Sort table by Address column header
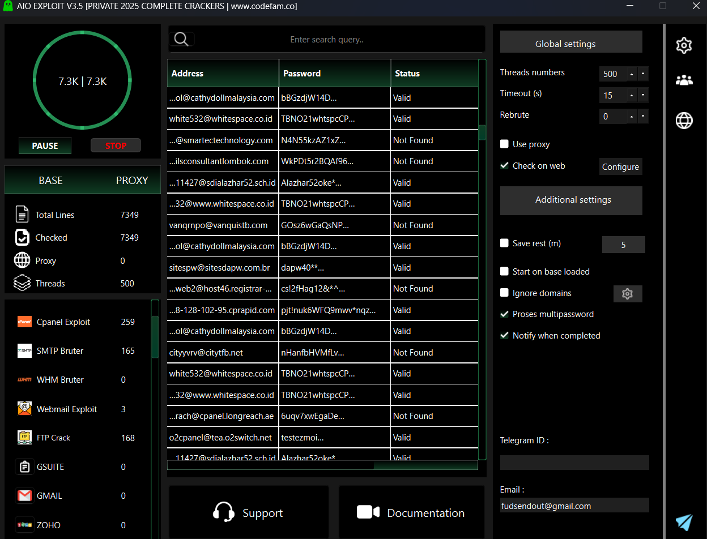The image size is (707, 539). [x=223, y=73]
